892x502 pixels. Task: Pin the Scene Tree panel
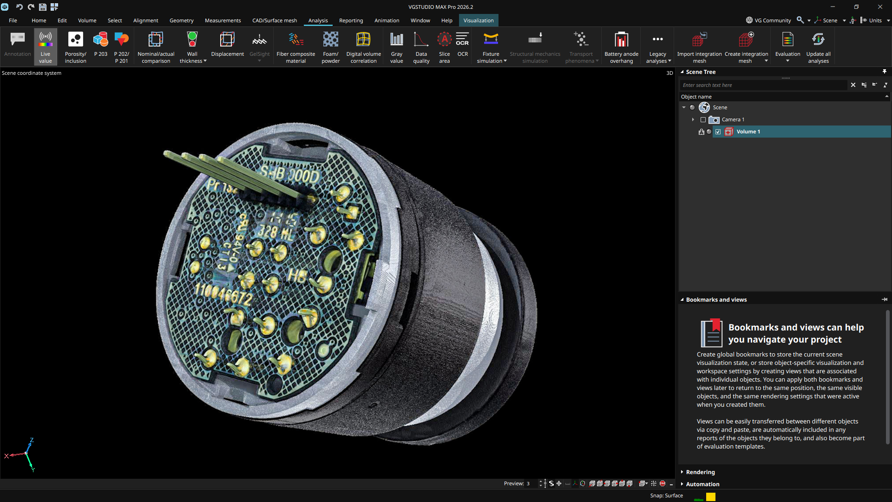885,72
